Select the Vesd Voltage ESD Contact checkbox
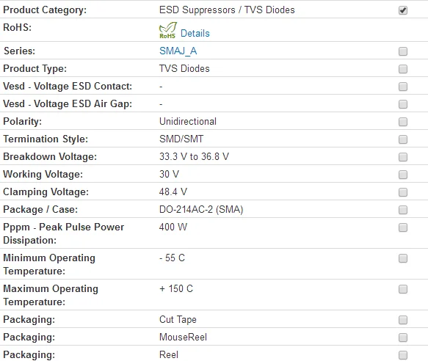 click(403, 87)
